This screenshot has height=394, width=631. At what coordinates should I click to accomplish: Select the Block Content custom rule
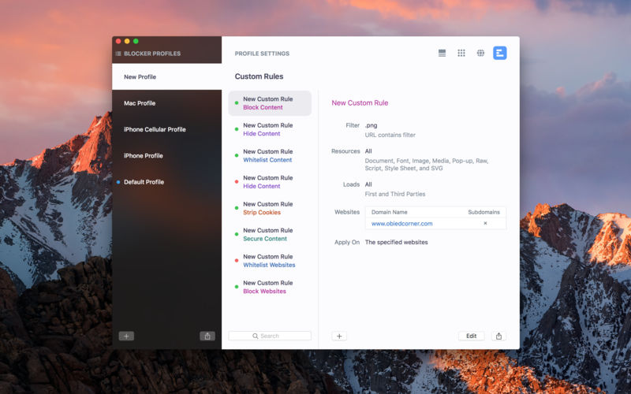tap(270, 103)
